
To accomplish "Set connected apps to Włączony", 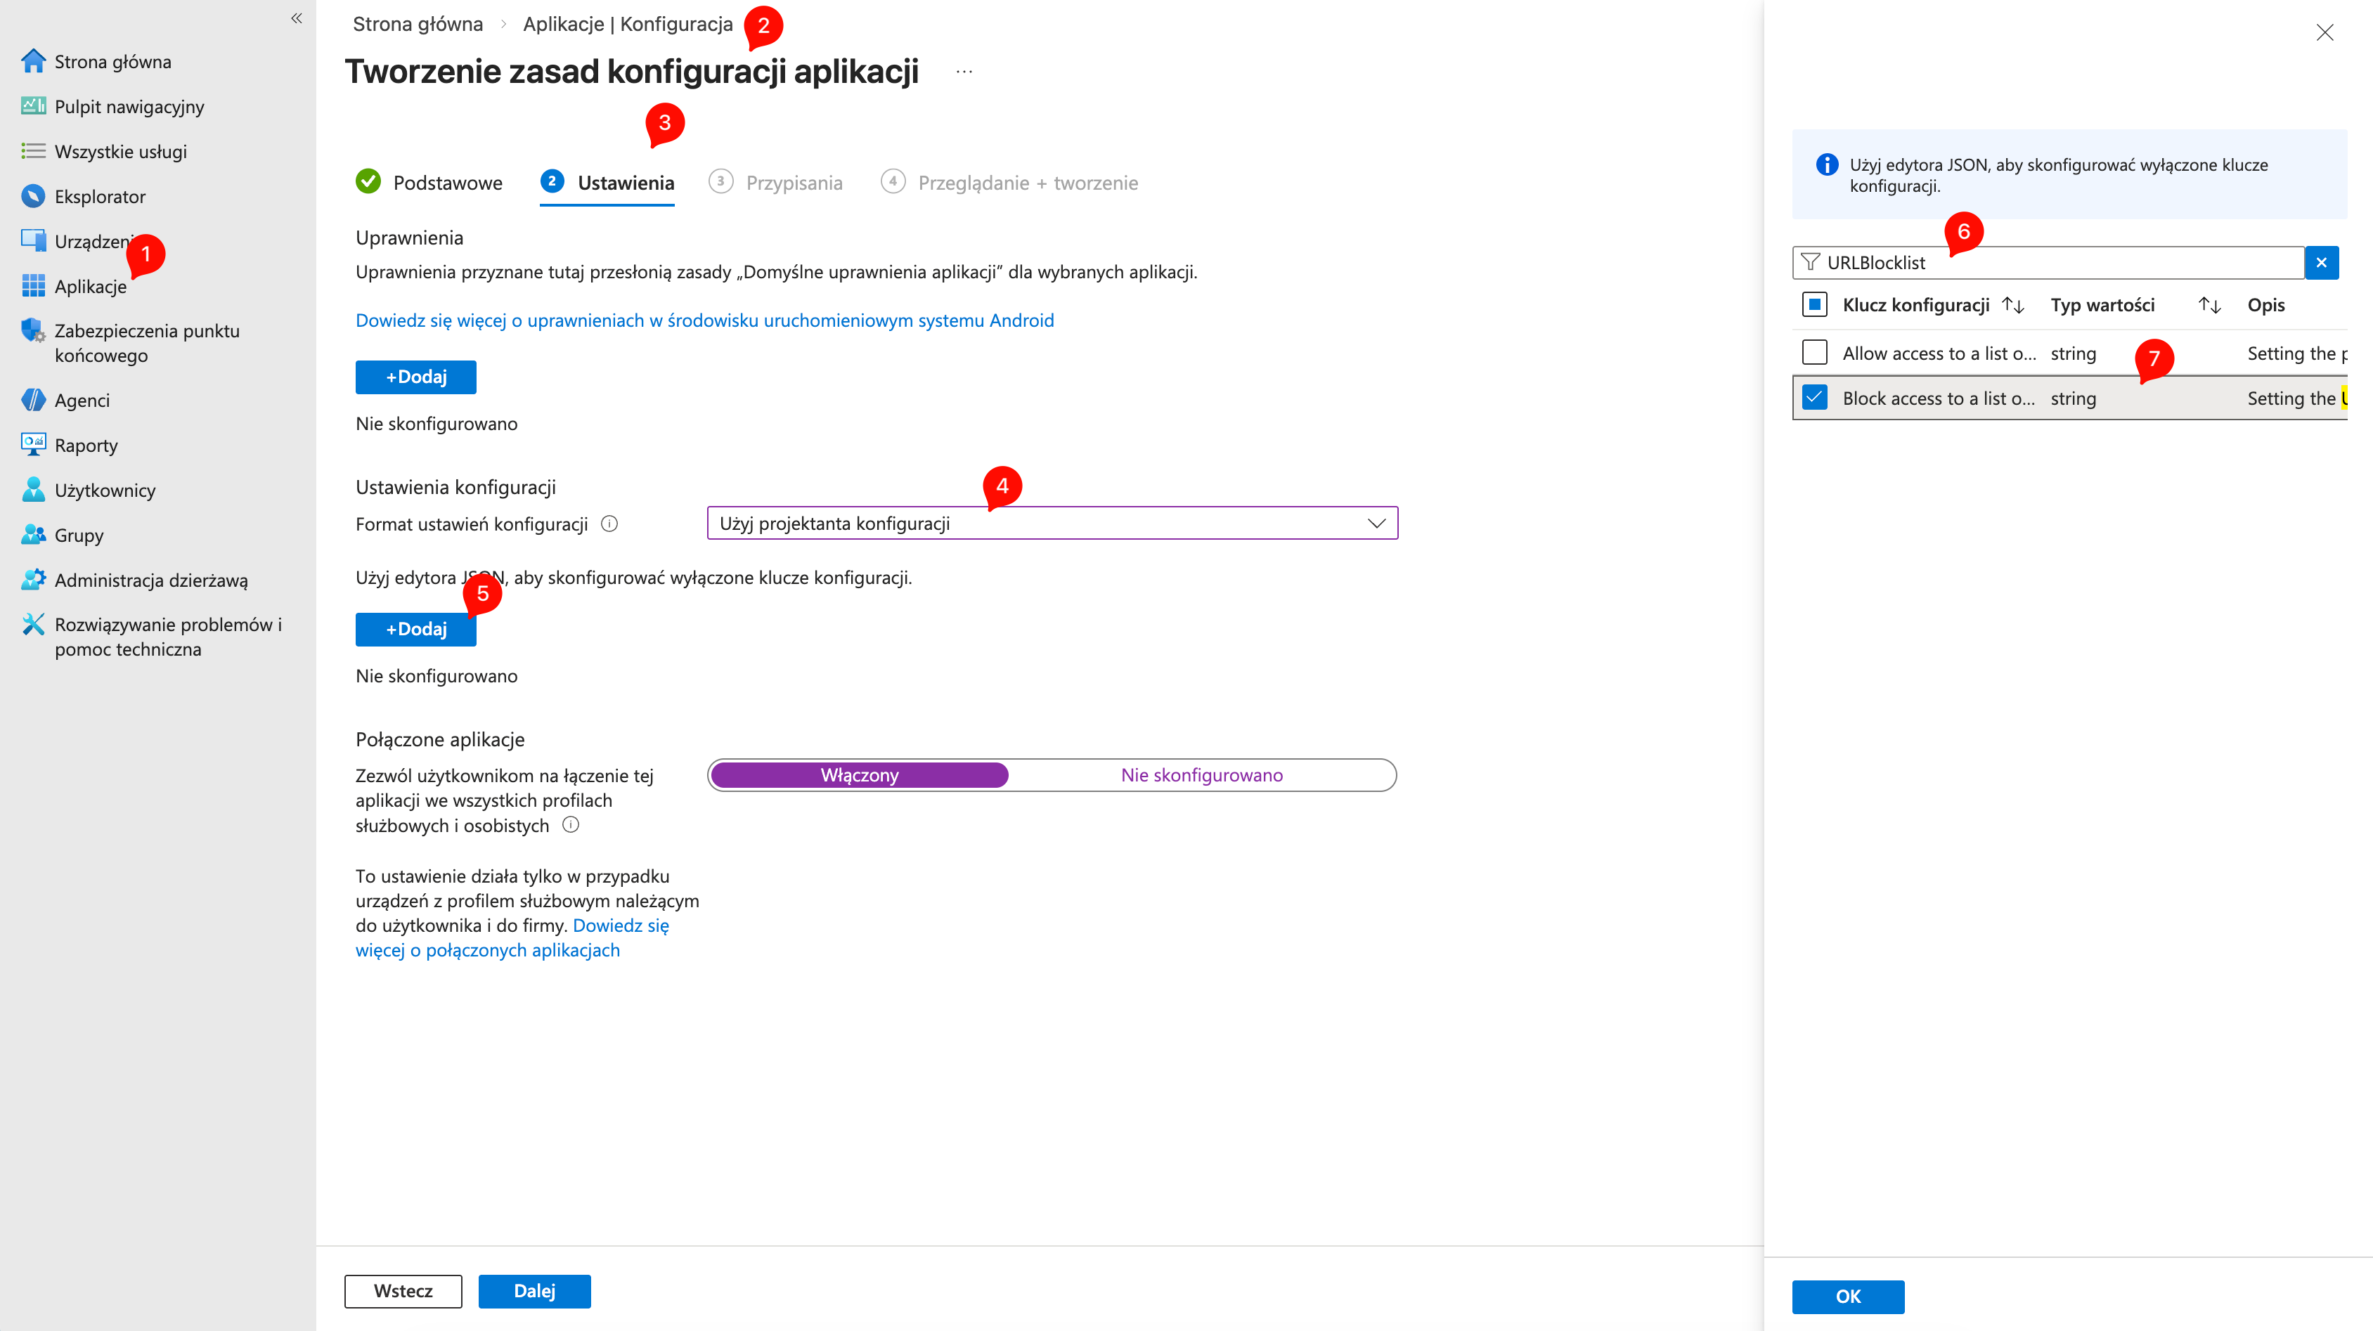I will coord(858,774).
